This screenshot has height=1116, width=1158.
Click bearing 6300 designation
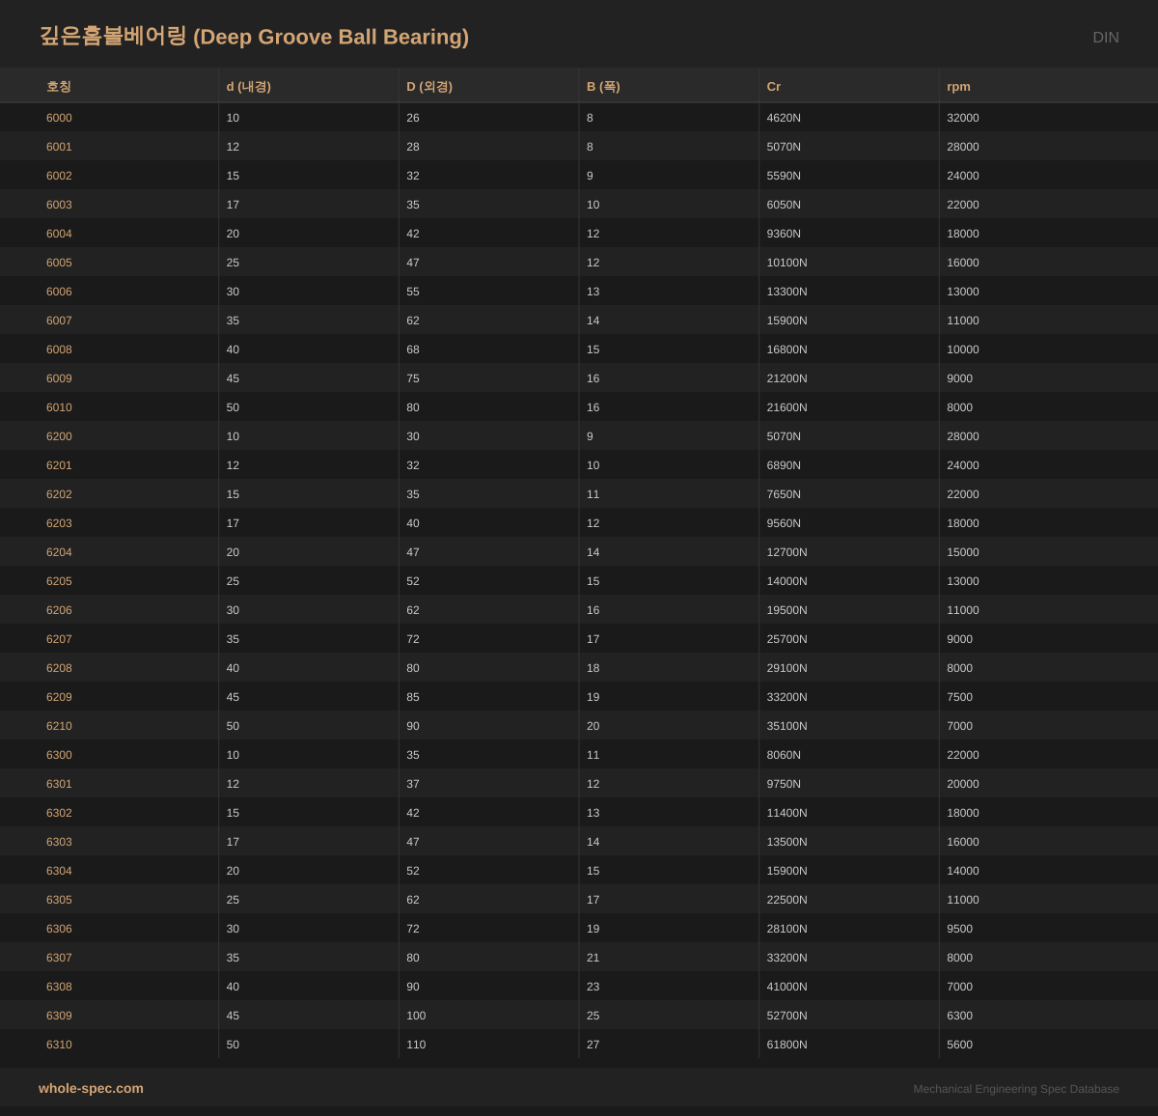59,754
